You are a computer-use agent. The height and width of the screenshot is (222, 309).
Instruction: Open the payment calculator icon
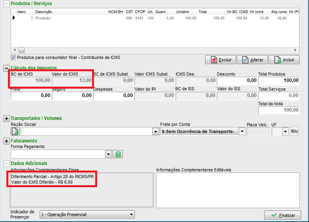tap(117, 154)
